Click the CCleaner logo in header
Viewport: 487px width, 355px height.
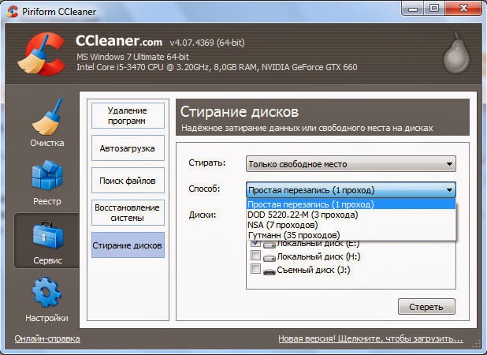click(x=42, y=54)
